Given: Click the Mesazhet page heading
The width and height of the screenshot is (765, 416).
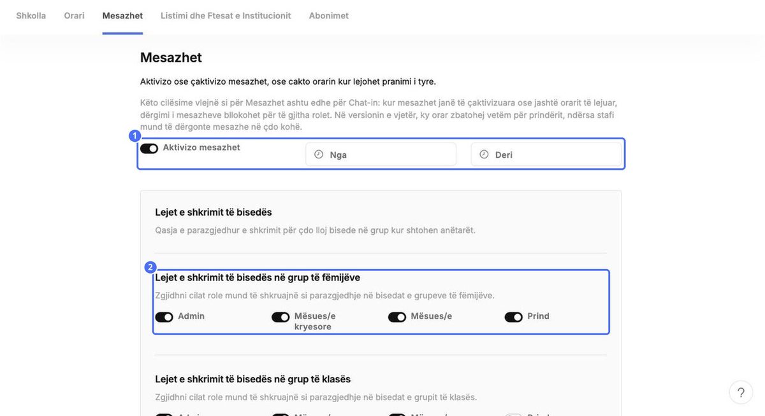Looking at the screenshot, I should click(171, 57).
